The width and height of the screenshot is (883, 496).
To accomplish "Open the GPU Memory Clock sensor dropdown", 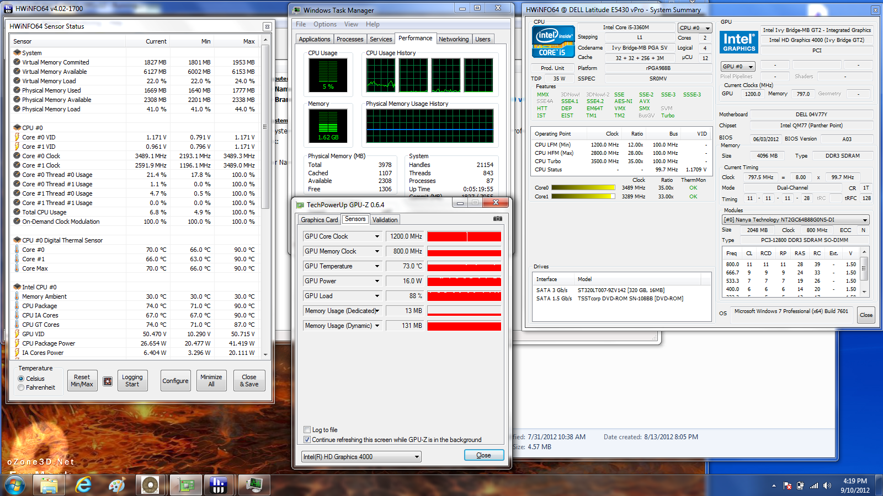I will click(x=377, y=251).
